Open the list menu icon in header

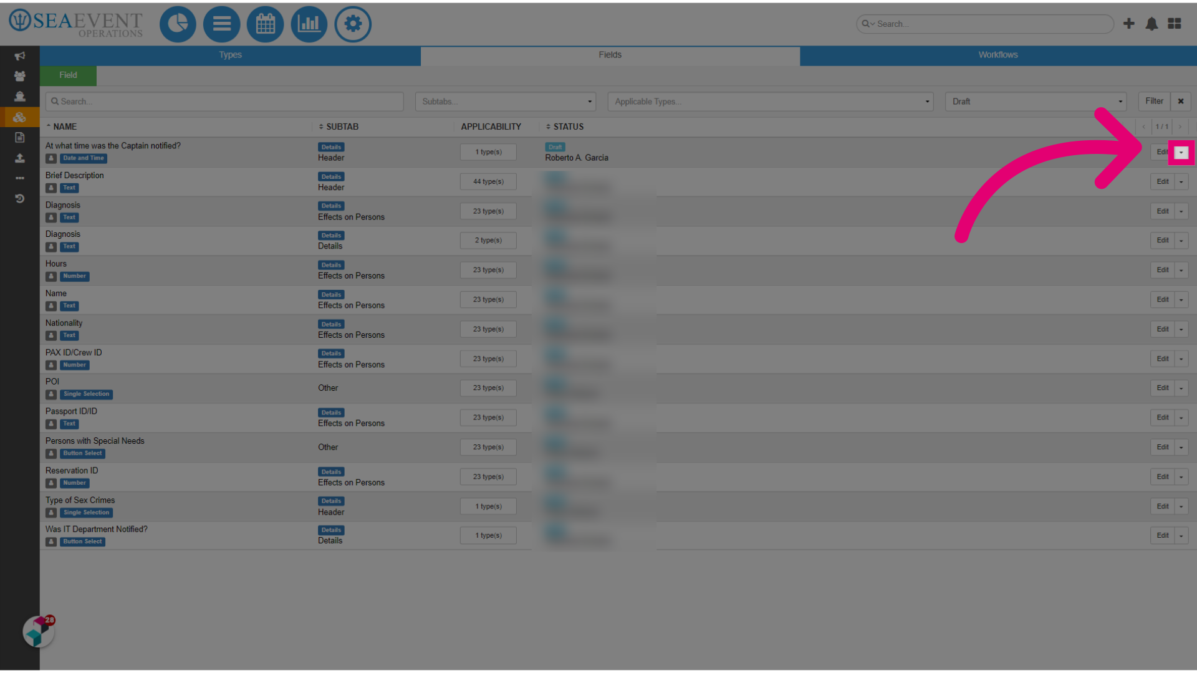click(221, 24)
